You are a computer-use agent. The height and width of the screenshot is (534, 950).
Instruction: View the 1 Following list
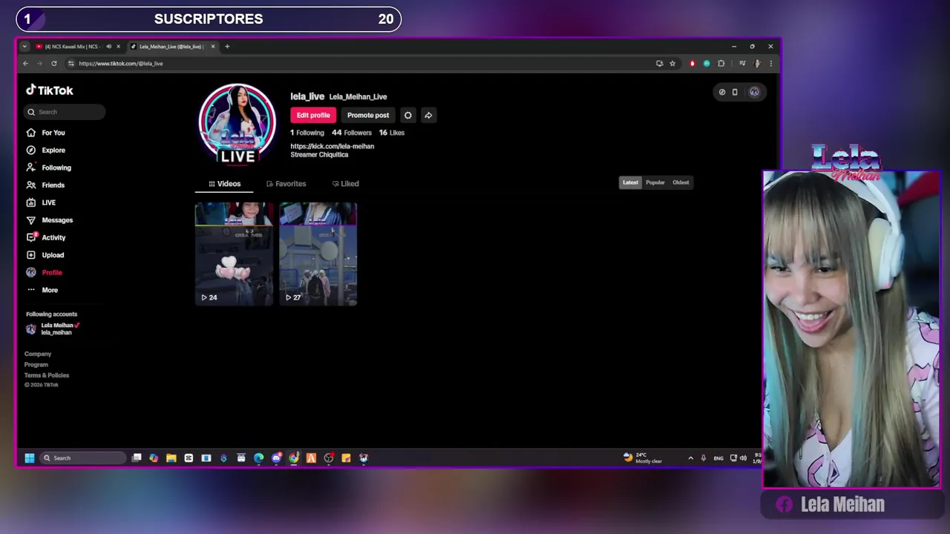[x=307, y=133]
